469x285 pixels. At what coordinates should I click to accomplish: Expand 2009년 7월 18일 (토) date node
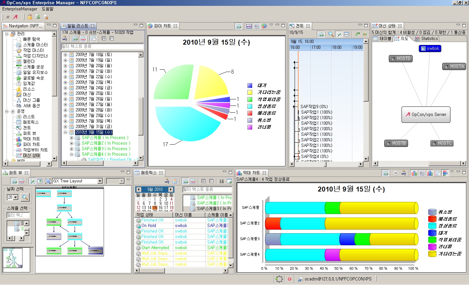click(65, 54)
